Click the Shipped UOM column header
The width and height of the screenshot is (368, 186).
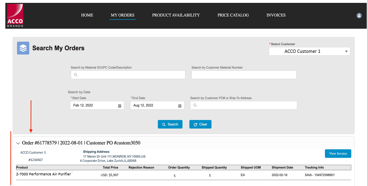pos(251,168)
